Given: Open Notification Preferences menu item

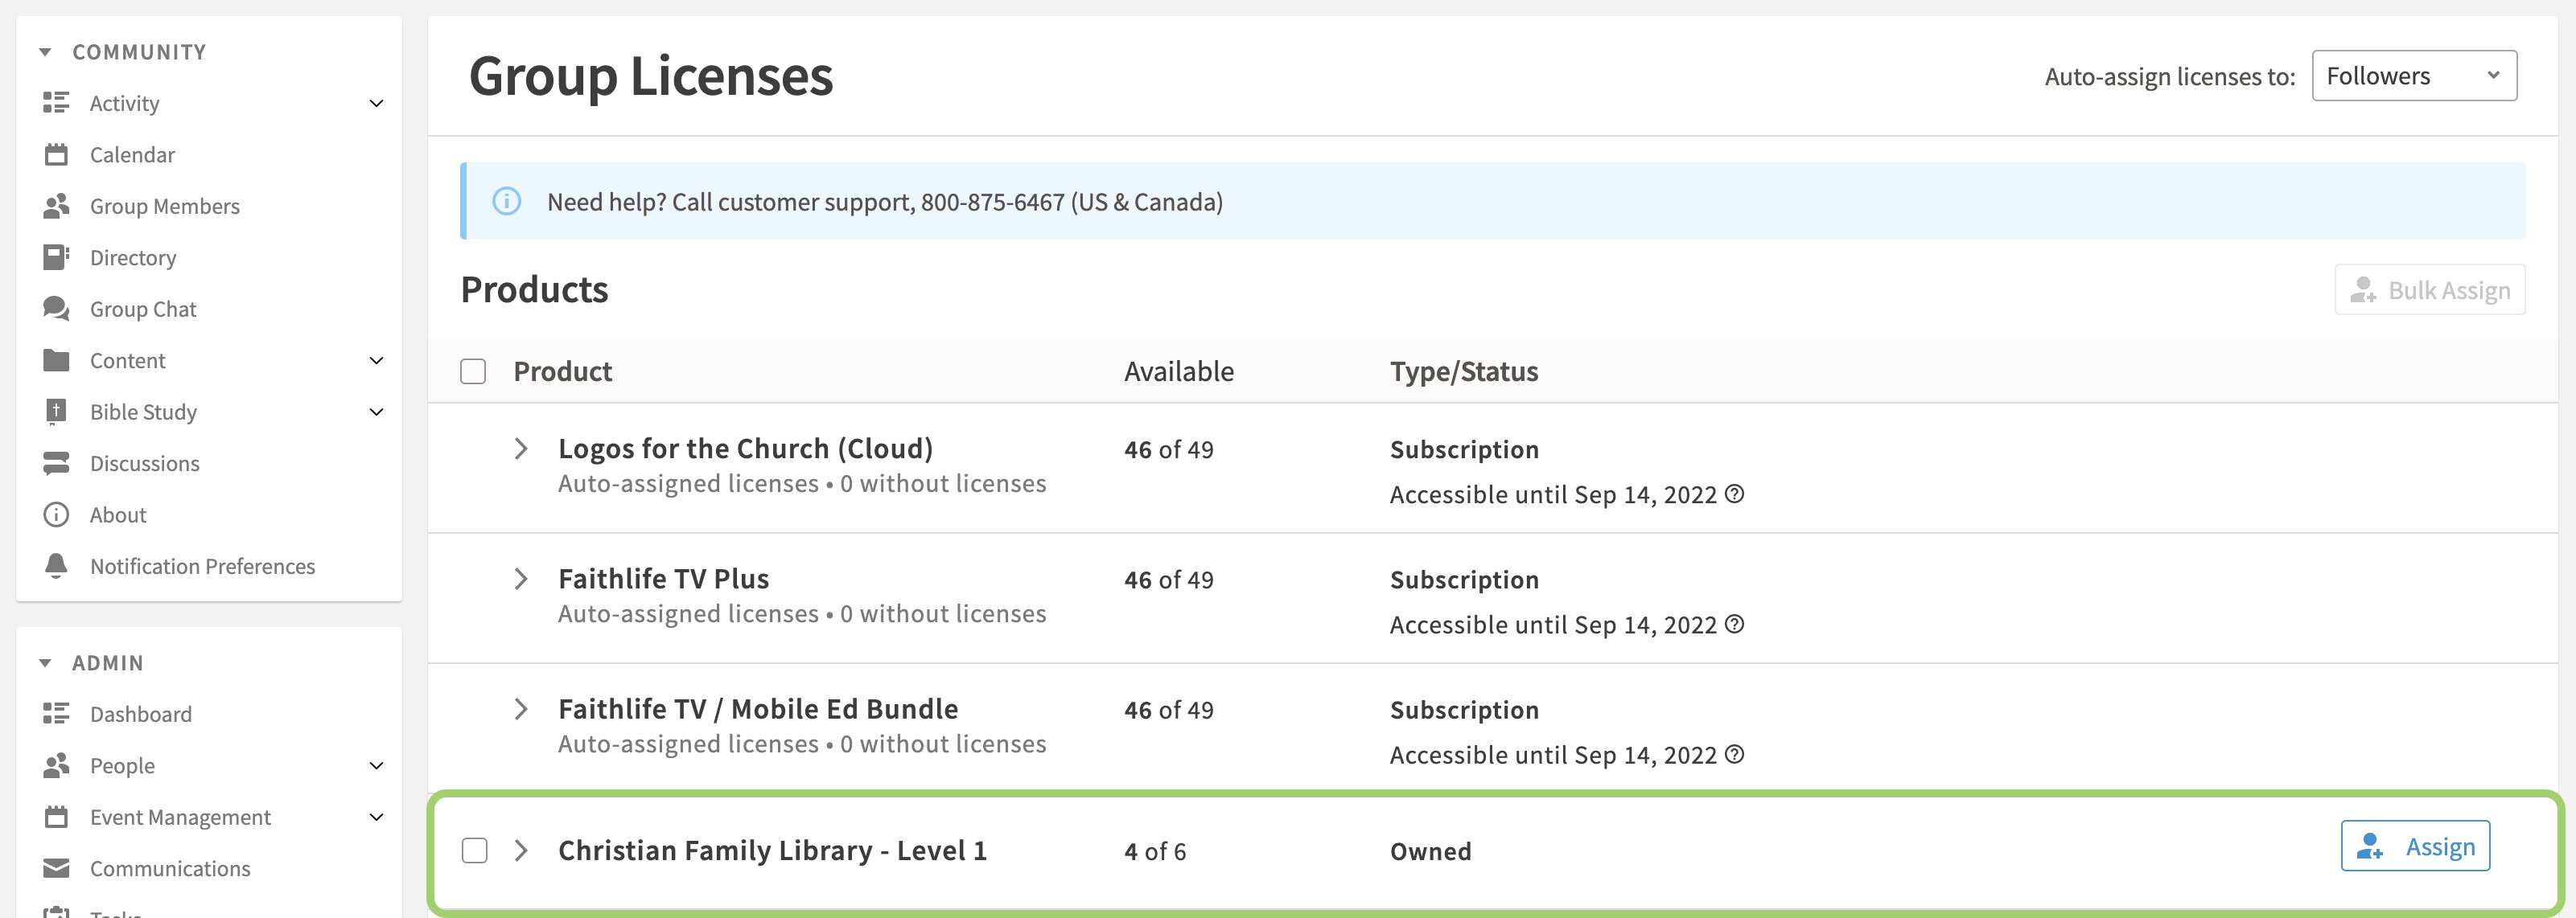Looking at the screenshot, I should click(202, 567).
